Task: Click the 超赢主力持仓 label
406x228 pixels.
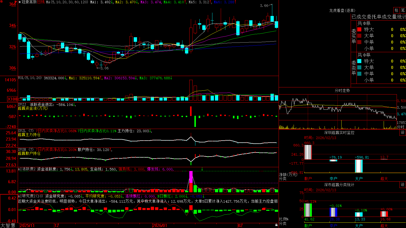Action: [29, 135]
